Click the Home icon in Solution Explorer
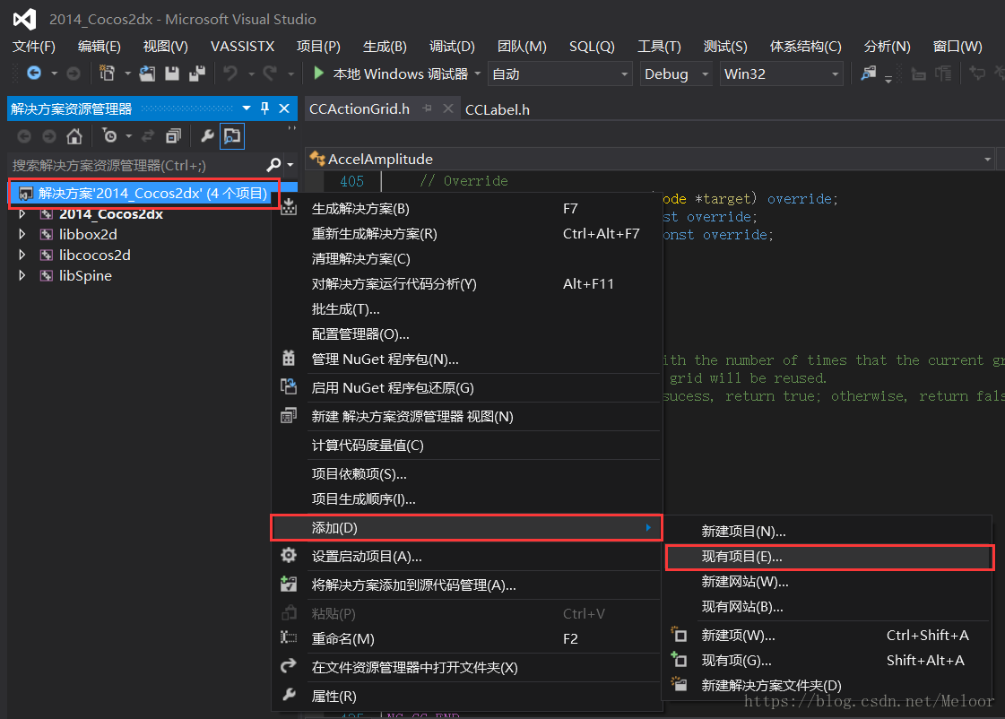This screenshot has width=1005, height=719. point(74,136)
